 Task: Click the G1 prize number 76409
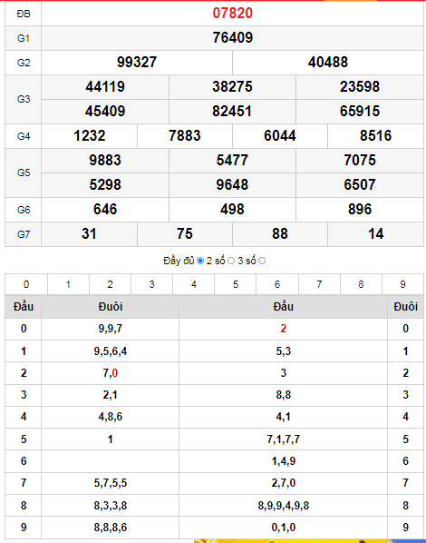click(x=233, y=38)
